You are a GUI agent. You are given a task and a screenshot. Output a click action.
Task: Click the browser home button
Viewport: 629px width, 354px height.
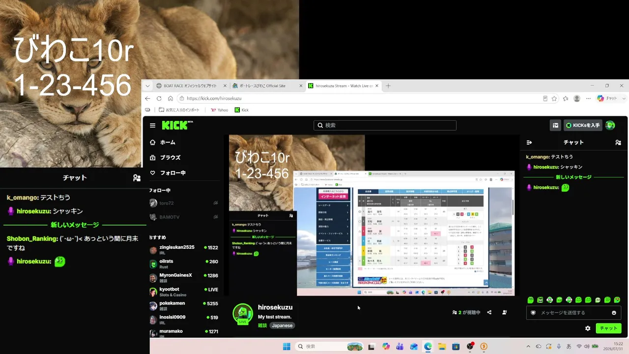(171, 98)
